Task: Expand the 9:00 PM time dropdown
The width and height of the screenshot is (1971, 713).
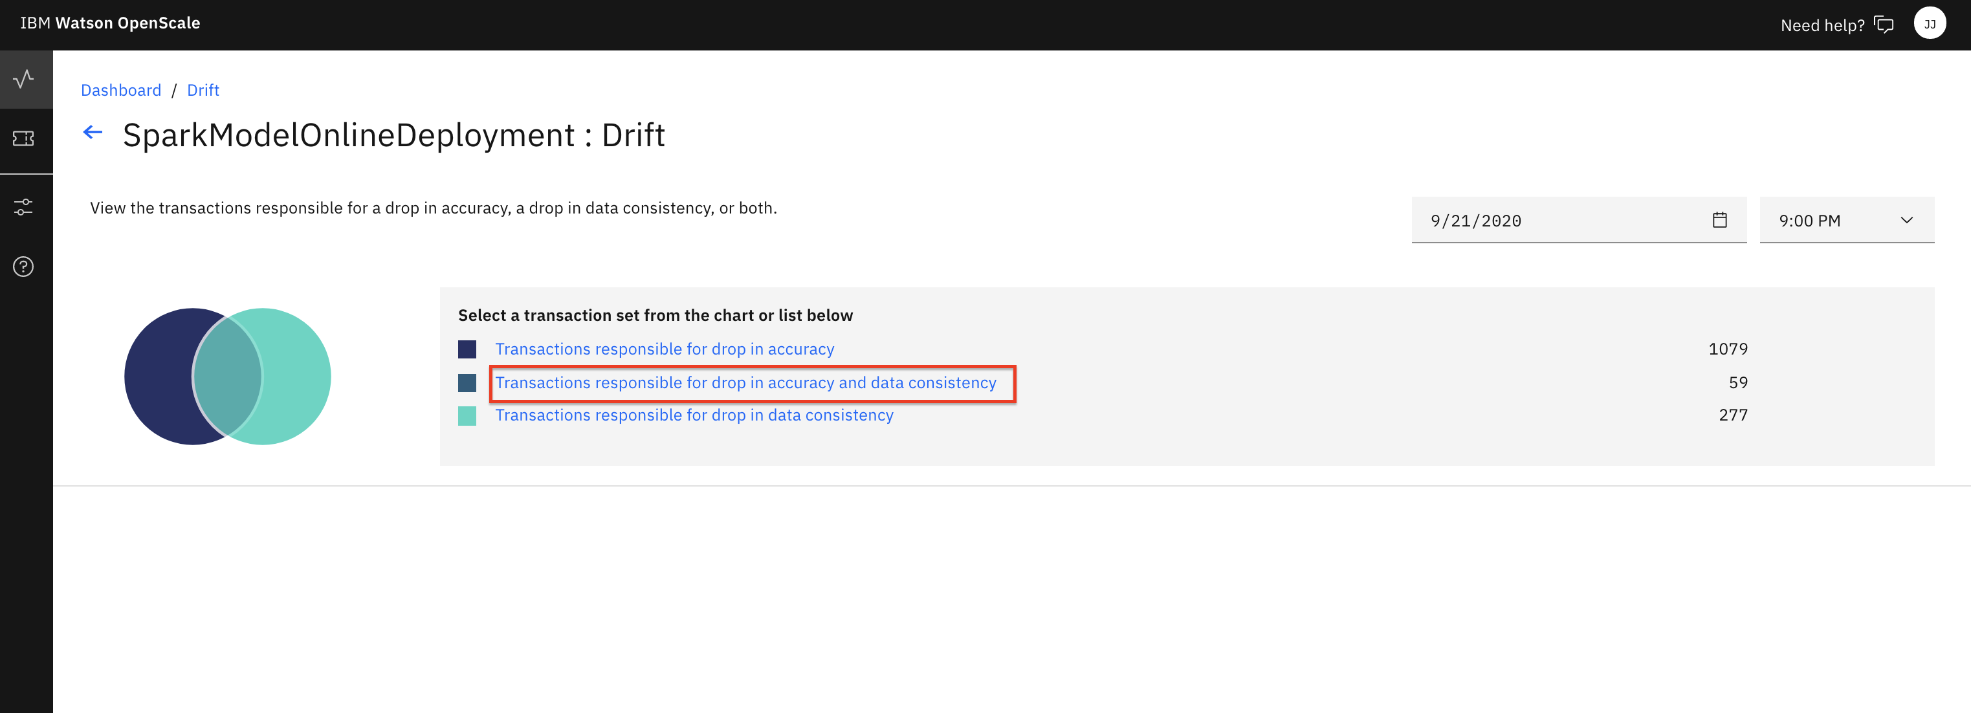Action: point(1846,221)
